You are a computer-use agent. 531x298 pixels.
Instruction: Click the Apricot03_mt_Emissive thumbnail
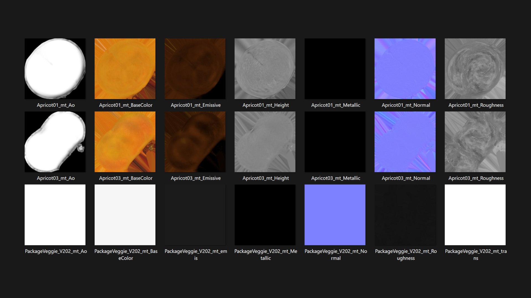pos(195,142)
